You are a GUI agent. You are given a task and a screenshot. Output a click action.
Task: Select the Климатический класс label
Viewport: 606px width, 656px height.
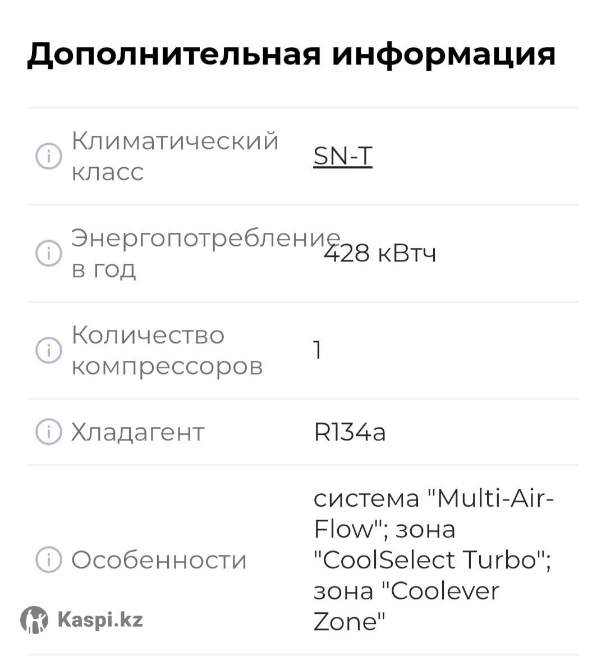[x=175, y=156]
